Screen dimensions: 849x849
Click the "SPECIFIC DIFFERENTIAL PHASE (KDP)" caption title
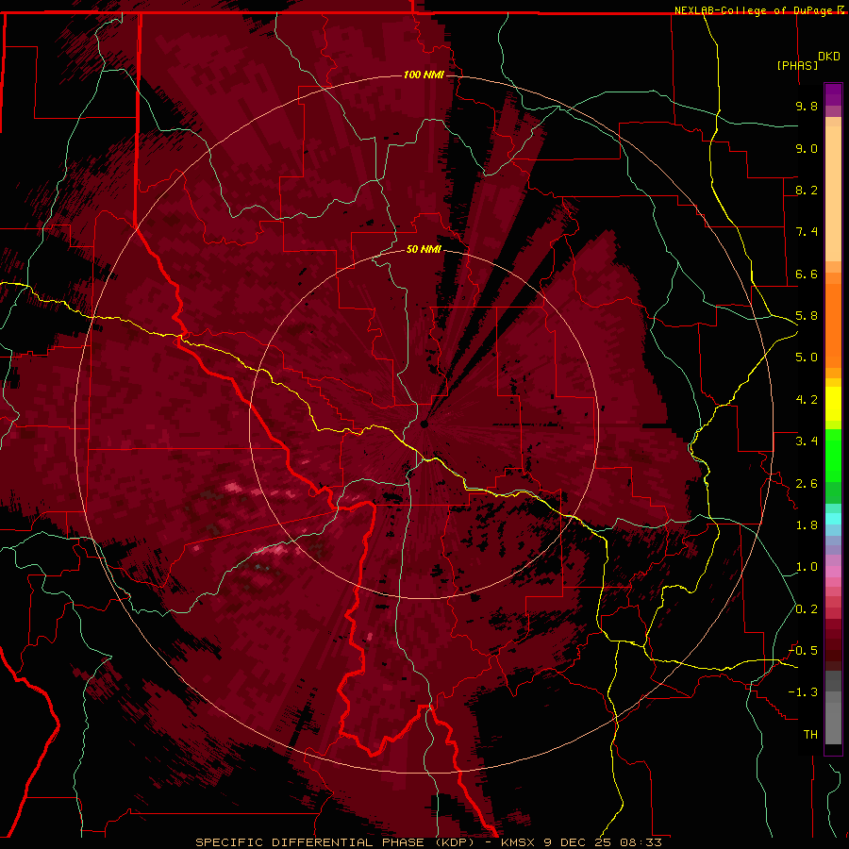[x=335, y=842]
